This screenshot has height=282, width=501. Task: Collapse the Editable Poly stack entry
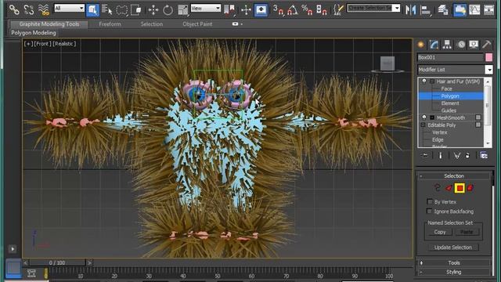pyautogui.click(x=423, y=125)
